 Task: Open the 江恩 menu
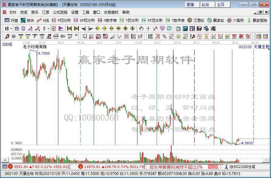45,12
